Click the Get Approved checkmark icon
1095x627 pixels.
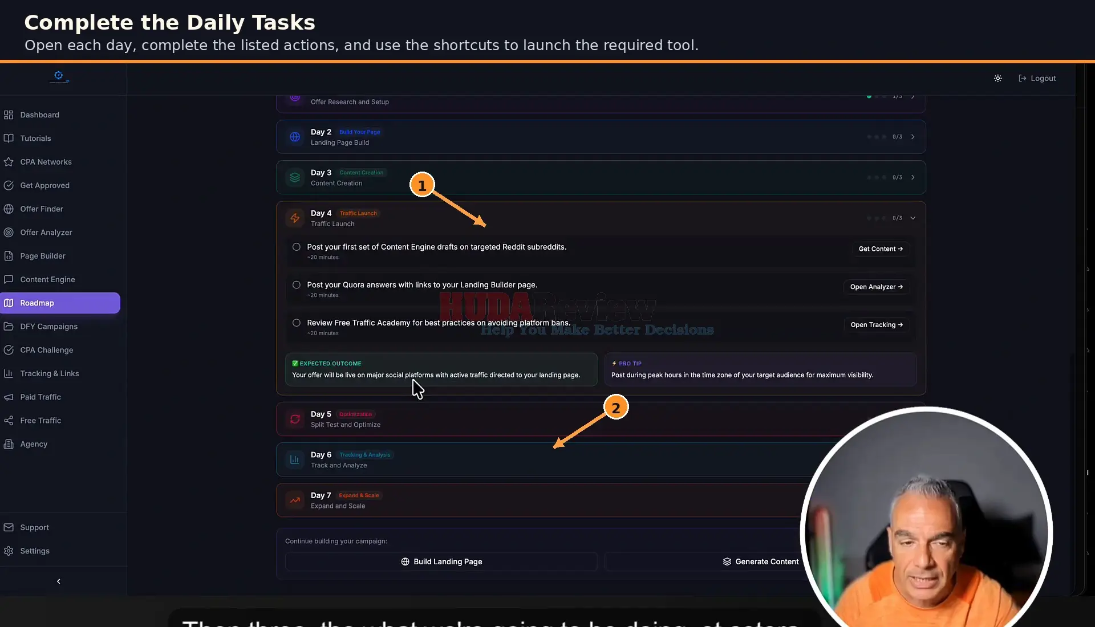(9, 185)
